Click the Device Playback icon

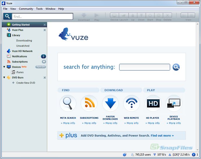click(174, 103)
